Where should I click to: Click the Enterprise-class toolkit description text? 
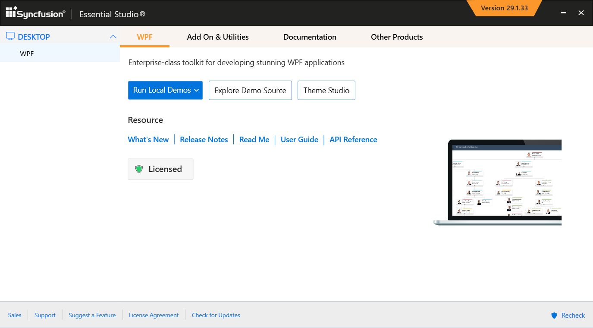point(236,62)
